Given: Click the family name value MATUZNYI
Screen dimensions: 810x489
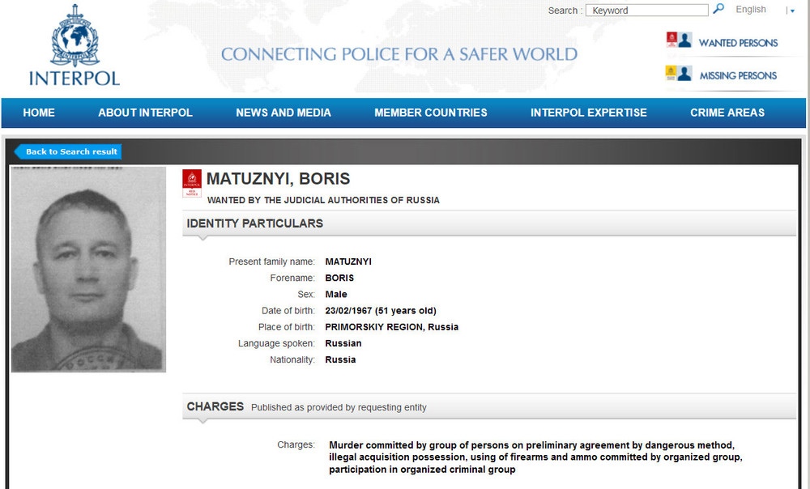Looking at the screenshot, I should 348,262.
